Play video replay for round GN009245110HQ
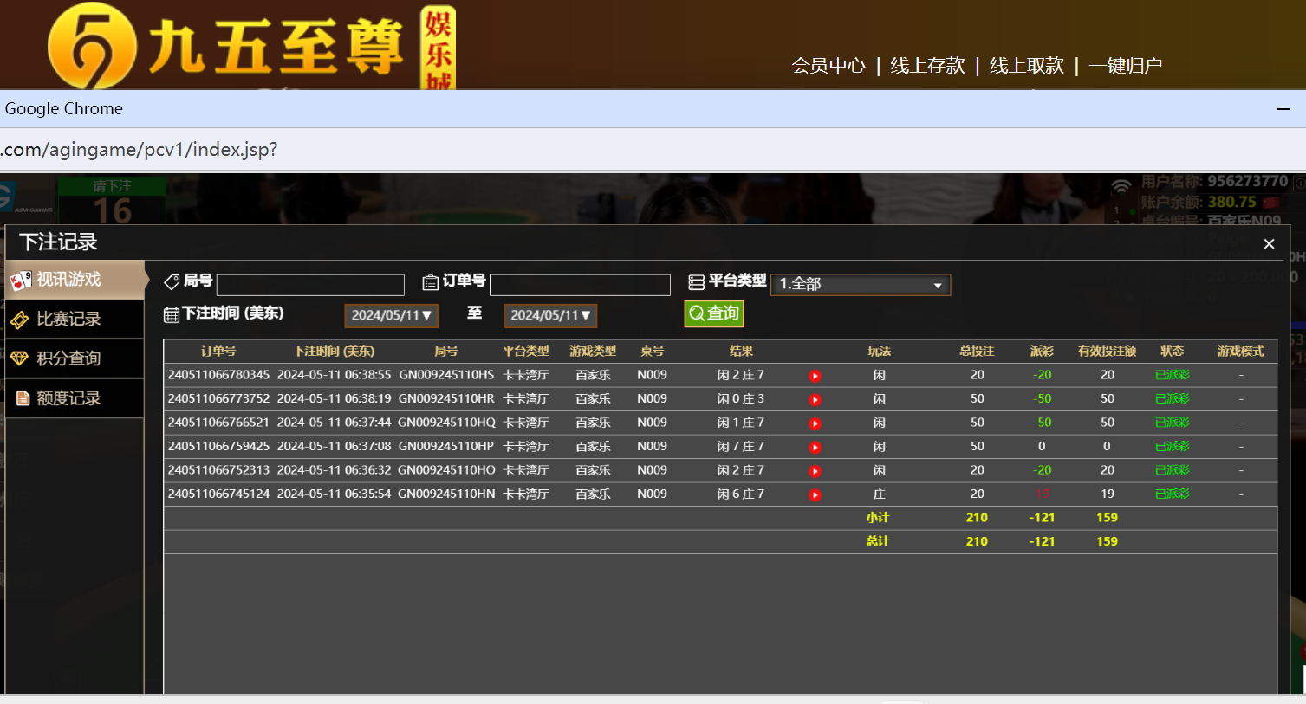 tap(815, 423)
